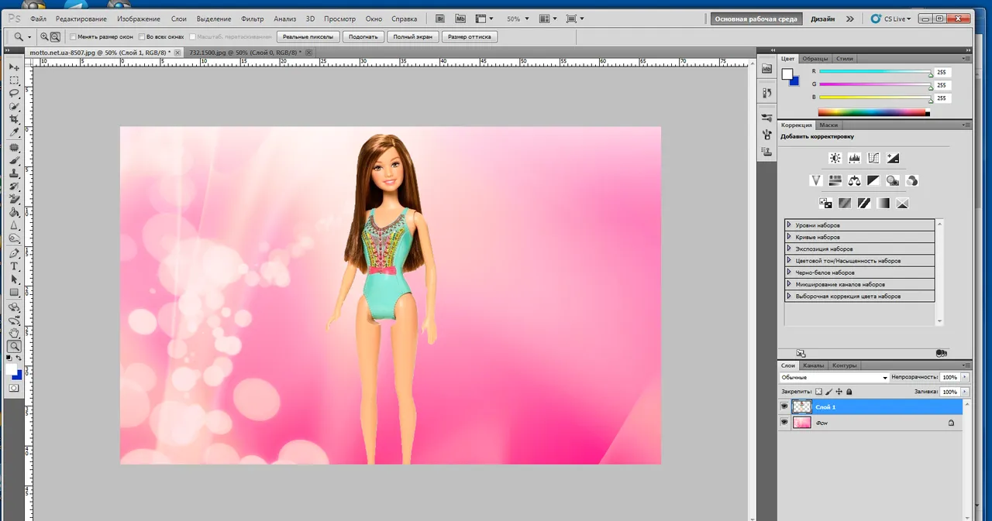Select the Rectangular Marquee tool
Image resolution: width=992 pixels, height=521 pixels.
pos(14,81)
